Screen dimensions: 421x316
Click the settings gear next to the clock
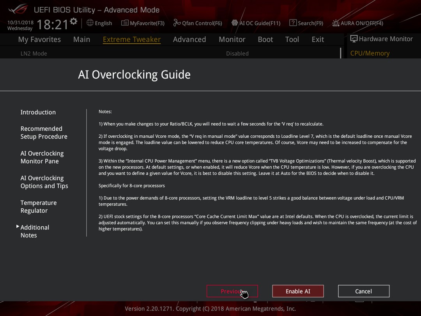pos(74,21)
